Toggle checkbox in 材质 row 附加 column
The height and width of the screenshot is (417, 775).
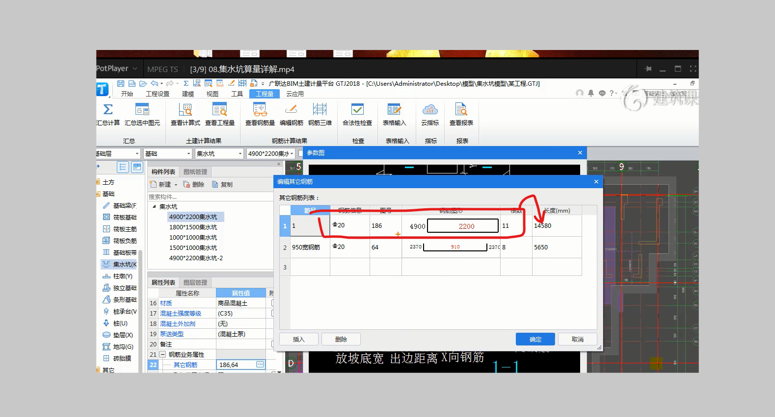click(272, 303)
